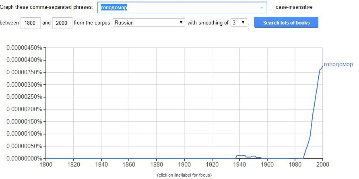This screenshot has width=359, height=179.
Task: Click the 0.00000200% y-axis label
Action: click(24, 110)
